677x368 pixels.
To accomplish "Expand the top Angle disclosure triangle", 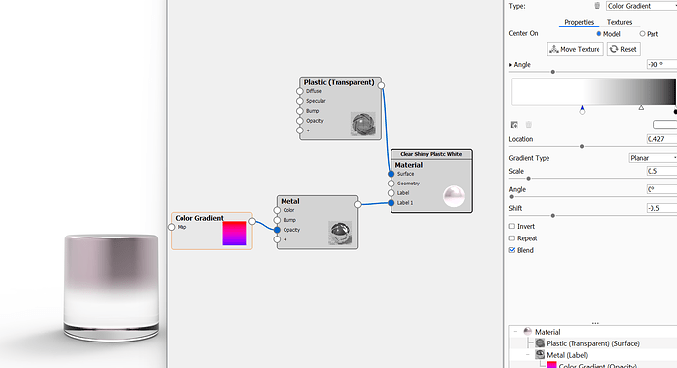I will coord(511,65).
